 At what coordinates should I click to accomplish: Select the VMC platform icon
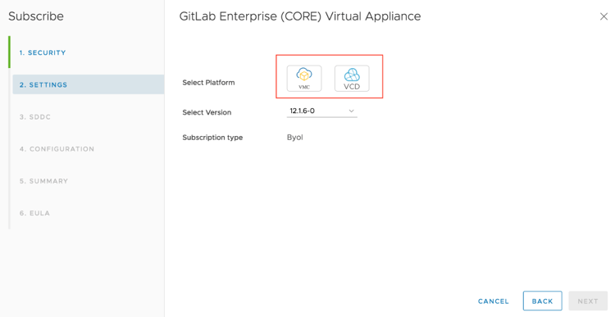coord(304,79)
